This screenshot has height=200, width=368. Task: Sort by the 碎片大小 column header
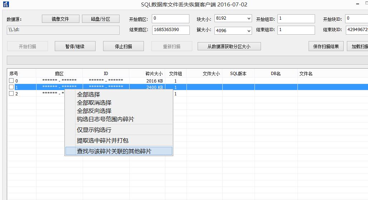(147, 74)
